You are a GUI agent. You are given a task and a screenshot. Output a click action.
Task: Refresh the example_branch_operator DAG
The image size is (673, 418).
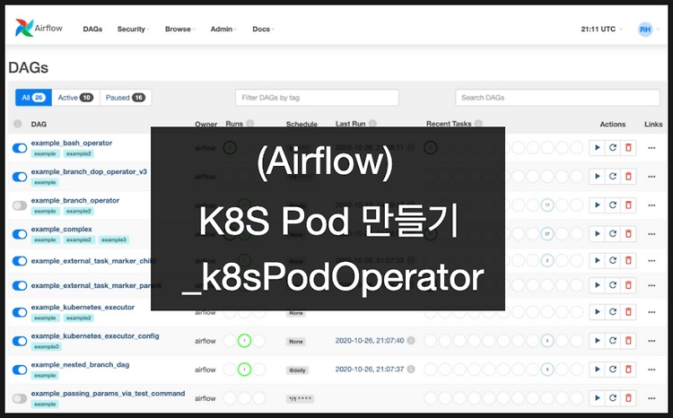(x=613, y=205)
